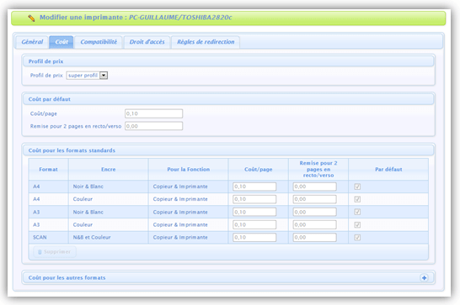
Task: Toggle Par défaut checkbox for A4 Noir & Blanc
Action: [x=357, y=187]
